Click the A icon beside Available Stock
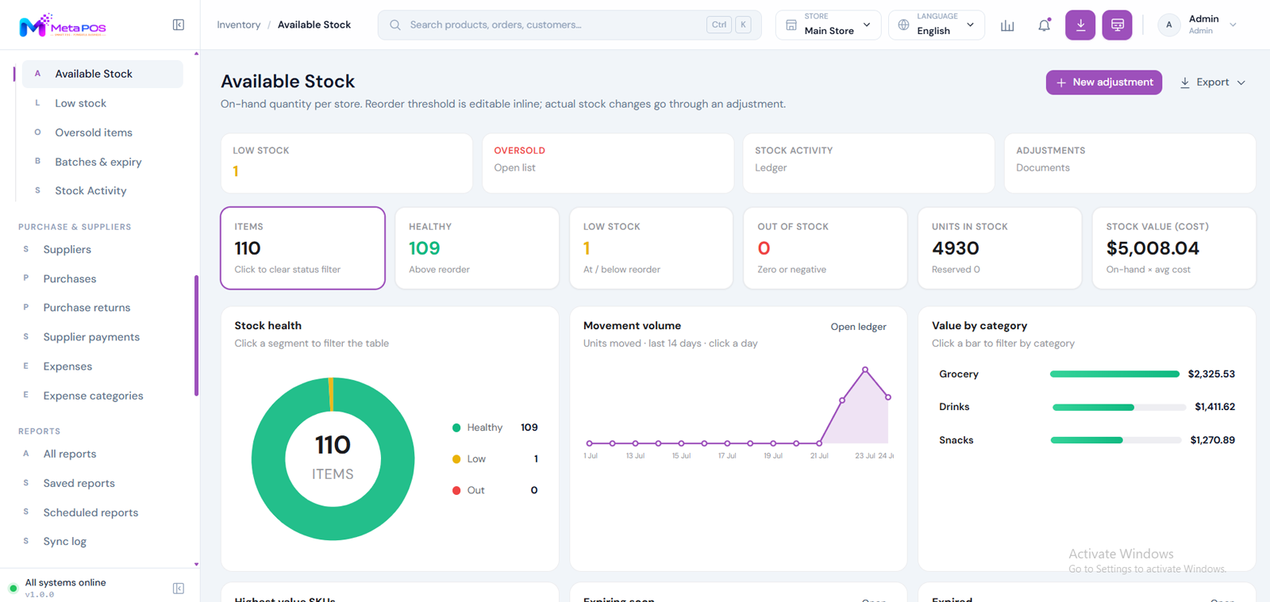Image resolution: width=1270 pixels, height=602 pixels. pos(37,74)
